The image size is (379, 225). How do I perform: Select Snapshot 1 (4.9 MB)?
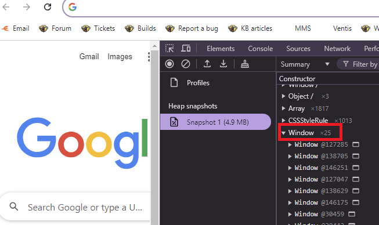tap(215, 122)
